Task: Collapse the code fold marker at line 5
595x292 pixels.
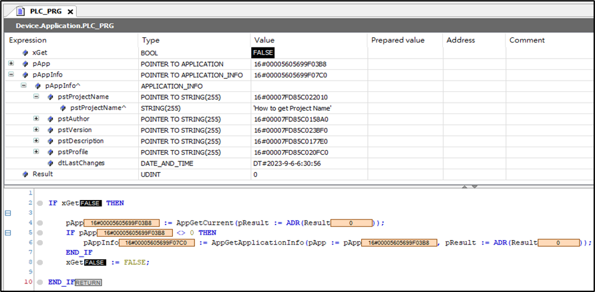Action: (8, 233)
